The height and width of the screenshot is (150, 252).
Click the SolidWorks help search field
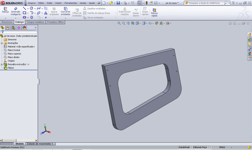[x=204, y=3]
